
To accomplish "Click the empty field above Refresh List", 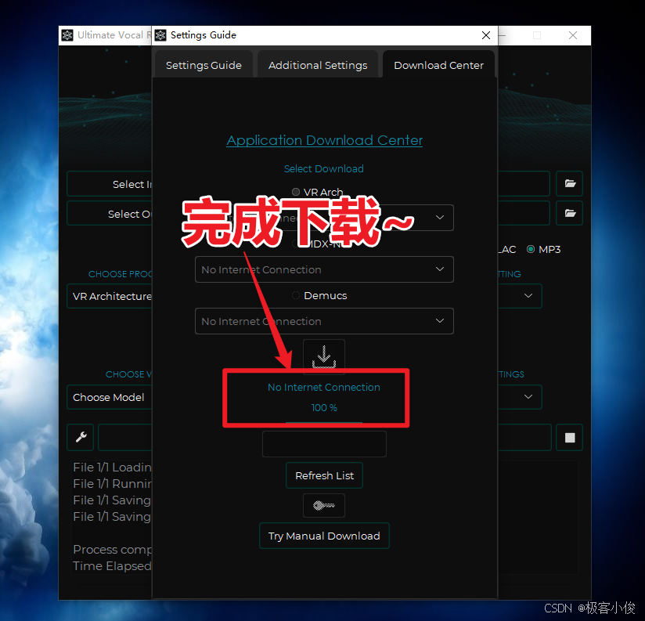I will tap(324, 444).
